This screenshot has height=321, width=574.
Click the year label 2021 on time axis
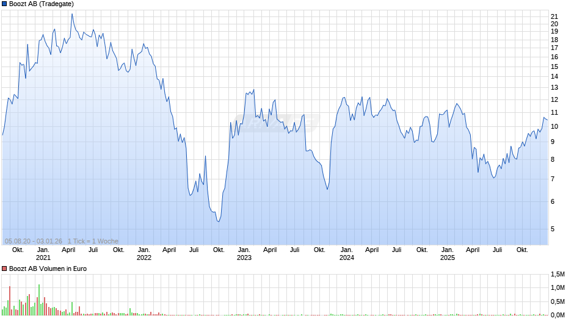pos(43,258)
